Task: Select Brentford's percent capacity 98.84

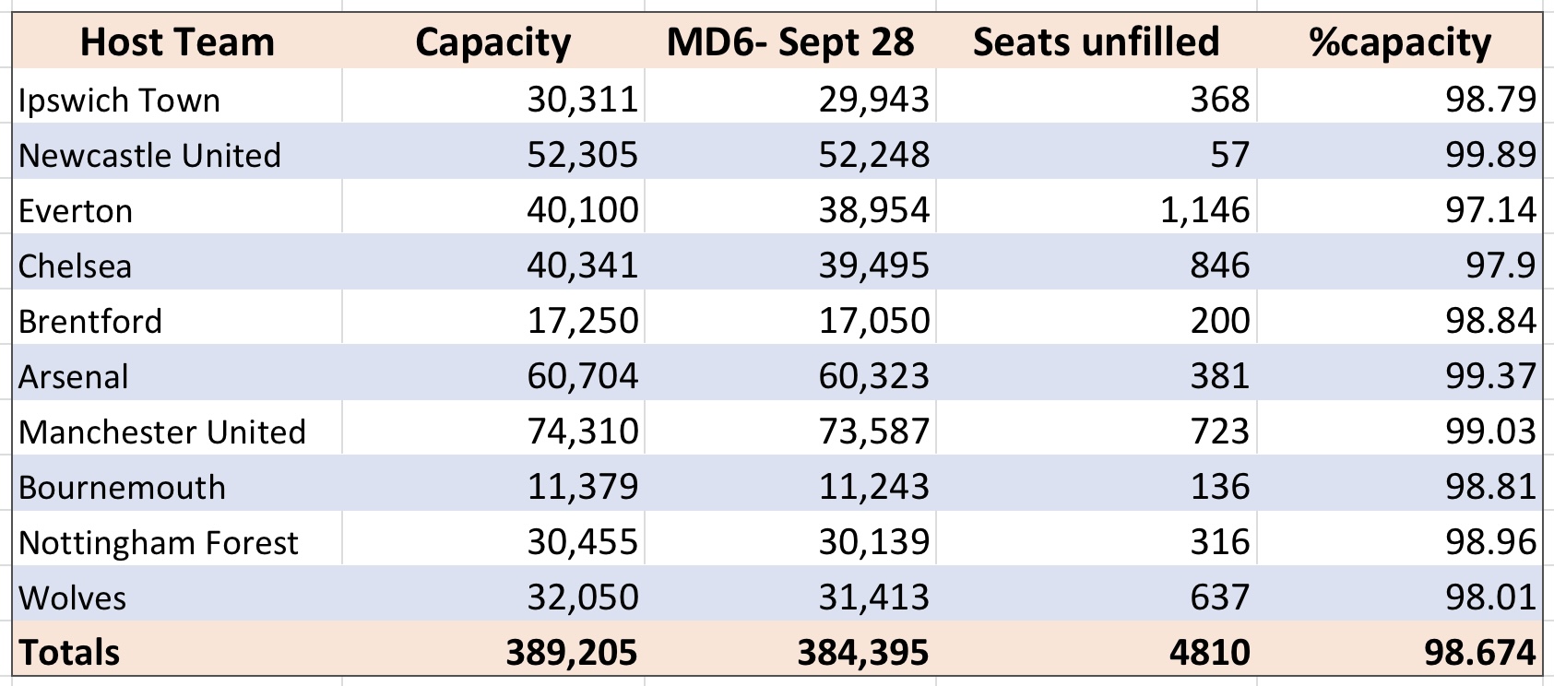Action: 1399,317
